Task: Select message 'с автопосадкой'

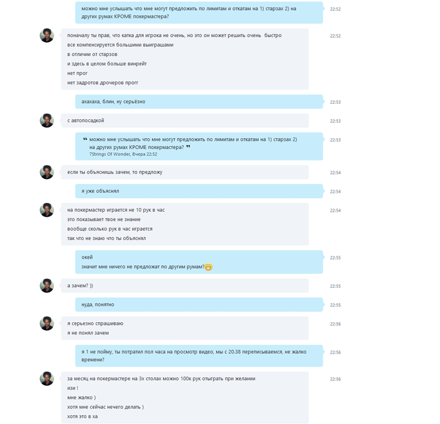Action: [185, 121]
